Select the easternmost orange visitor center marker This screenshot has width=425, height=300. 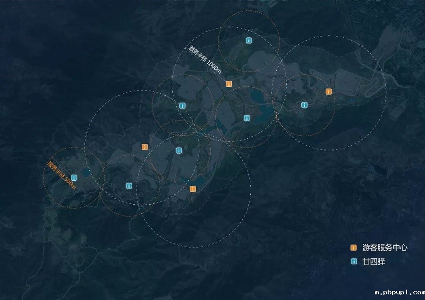click(329, 92)
